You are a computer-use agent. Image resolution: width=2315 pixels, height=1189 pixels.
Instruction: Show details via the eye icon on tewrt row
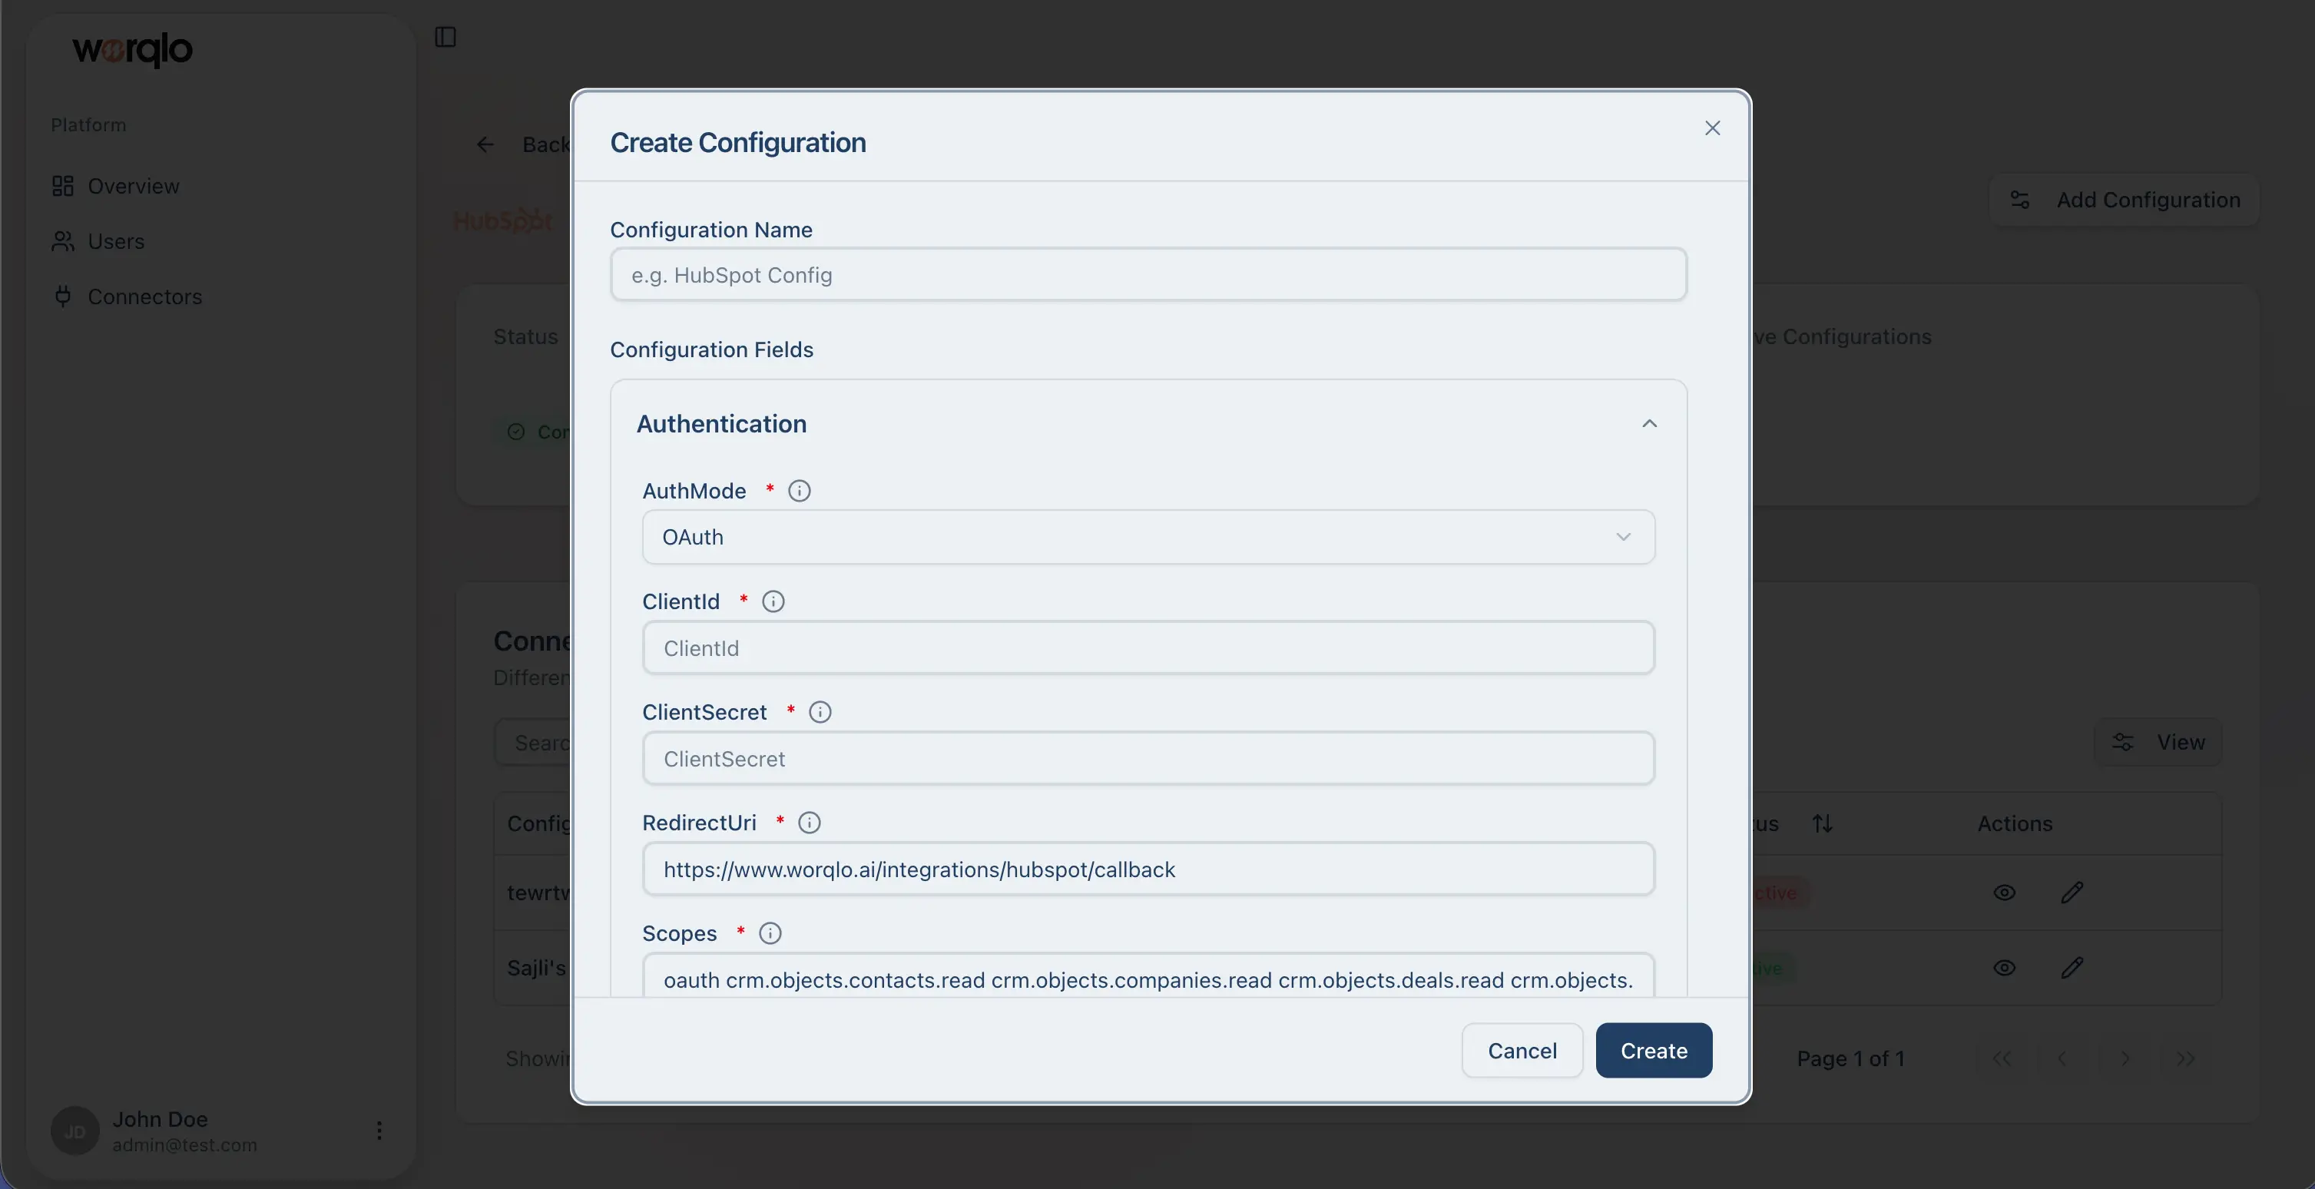coord(2004,893)
